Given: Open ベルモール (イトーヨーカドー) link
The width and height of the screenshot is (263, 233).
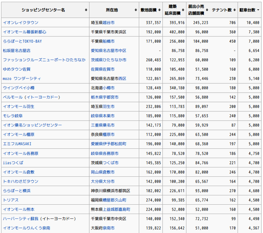Looking at the screenshot, I should [x=32, y=97].
